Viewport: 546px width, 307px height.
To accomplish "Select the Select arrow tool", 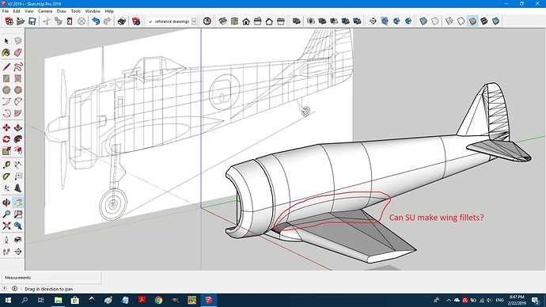I will click(6, 41).
